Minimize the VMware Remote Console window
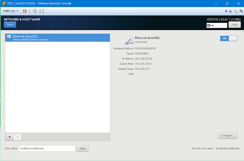This screenshot has width=244, height=161. tap(216, 3)
